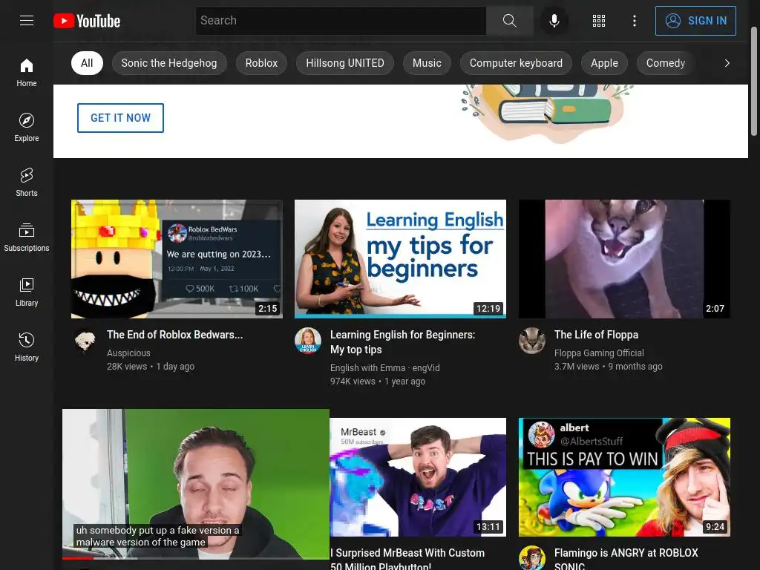Open the three-dot settings menu
The height and width of the screenshot is (570, 760).
[x=634, y=20]
